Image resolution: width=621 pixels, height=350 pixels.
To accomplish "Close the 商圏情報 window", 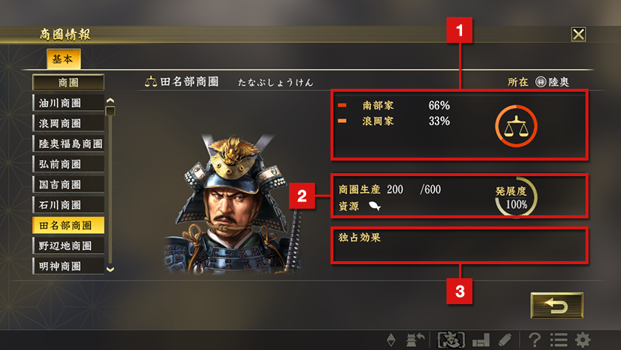I will tap(579, 35).
